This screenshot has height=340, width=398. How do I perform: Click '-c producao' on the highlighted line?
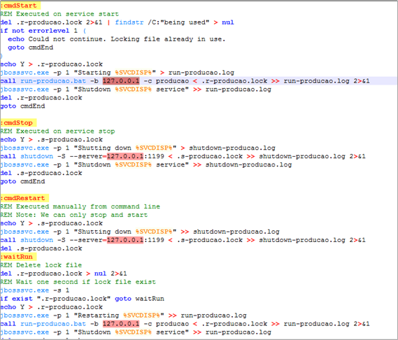point(166,81)
